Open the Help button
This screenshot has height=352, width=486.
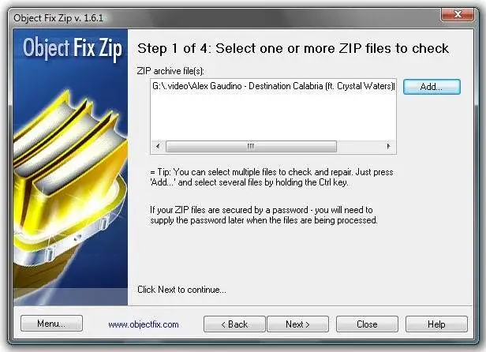click(x=436, y=324)
